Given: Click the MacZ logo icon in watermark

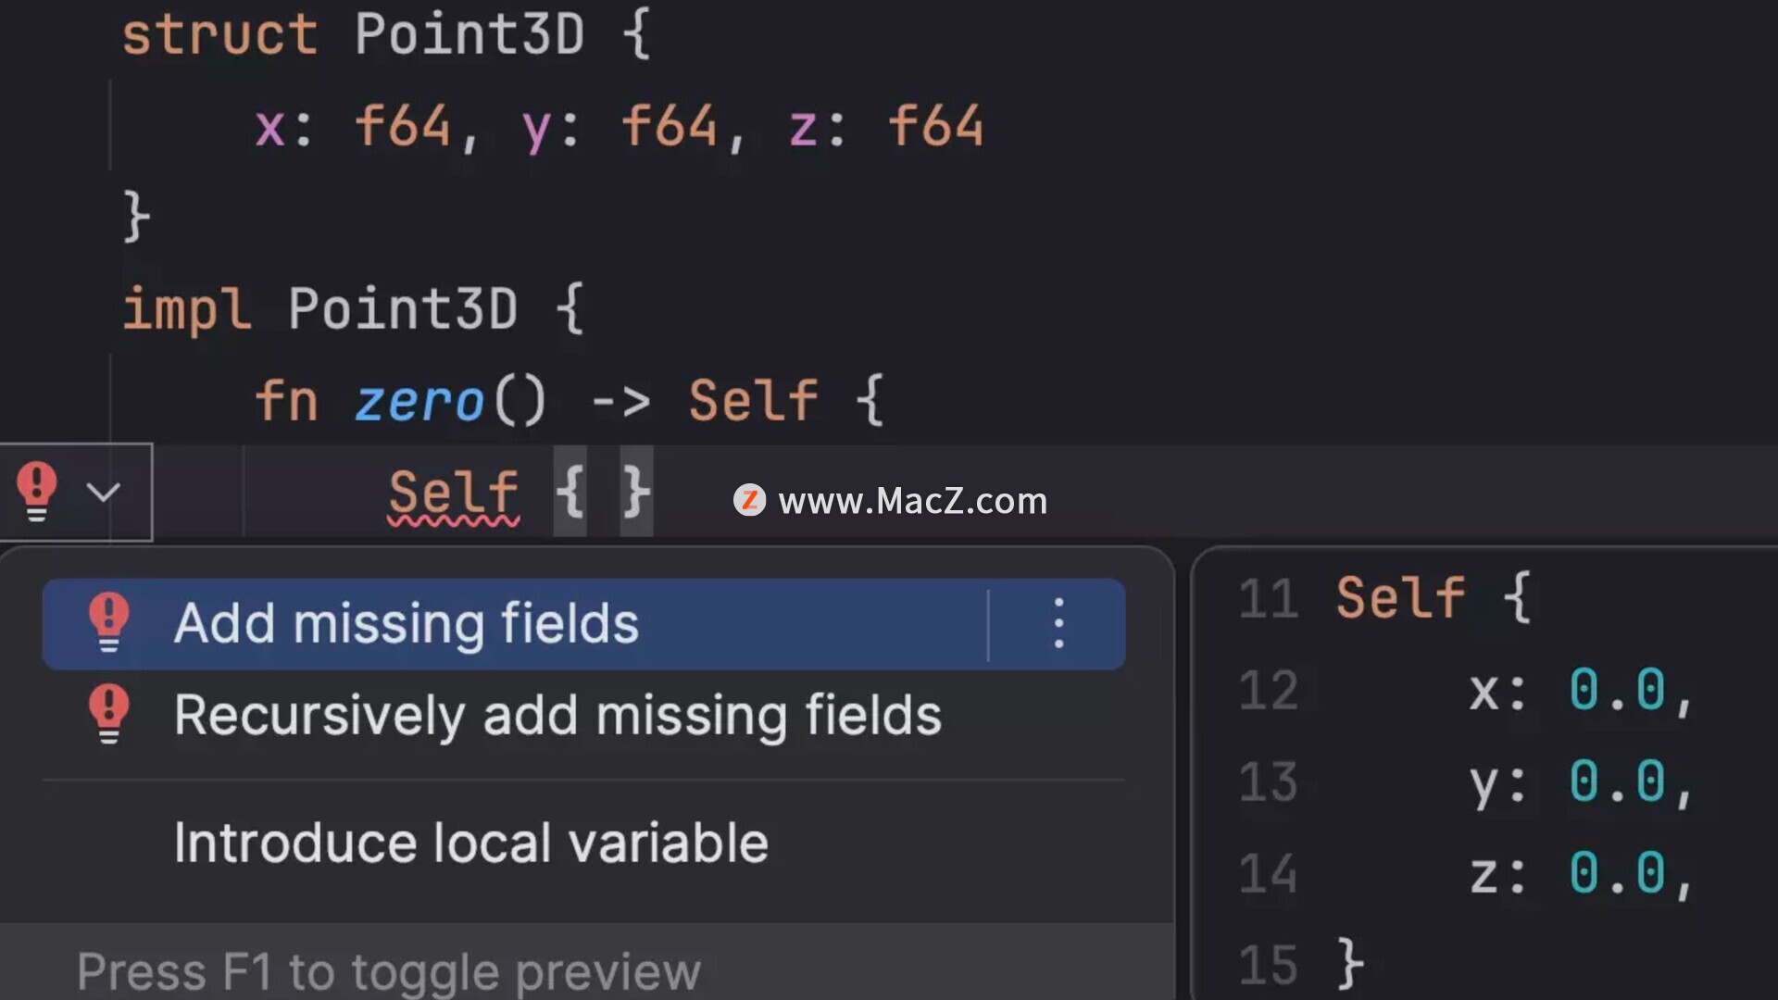Looking at the screenshot, I should pos(749,501).
